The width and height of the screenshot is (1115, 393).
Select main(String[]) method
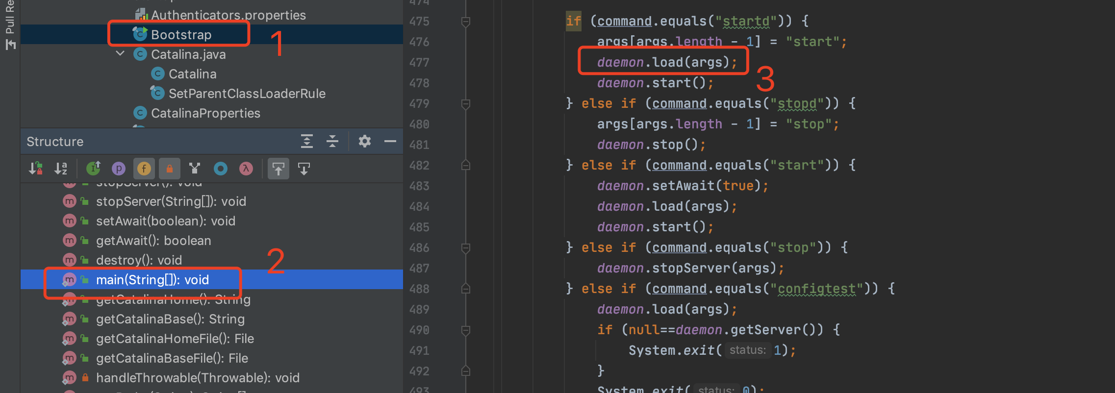coord(152,280)
